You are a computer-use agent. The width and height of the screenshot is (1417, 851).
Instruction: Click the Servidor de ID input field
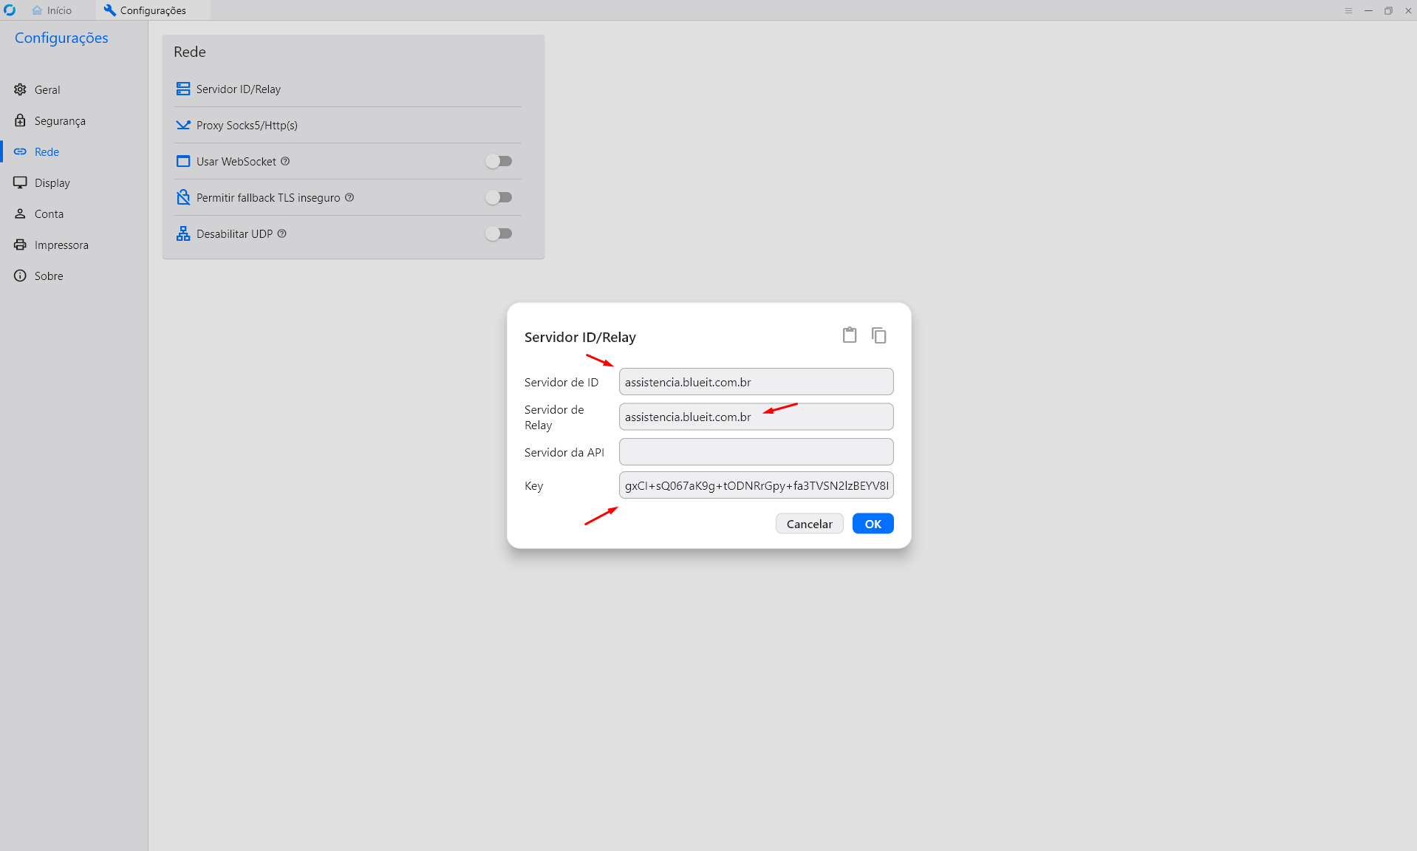click(756, 382)
